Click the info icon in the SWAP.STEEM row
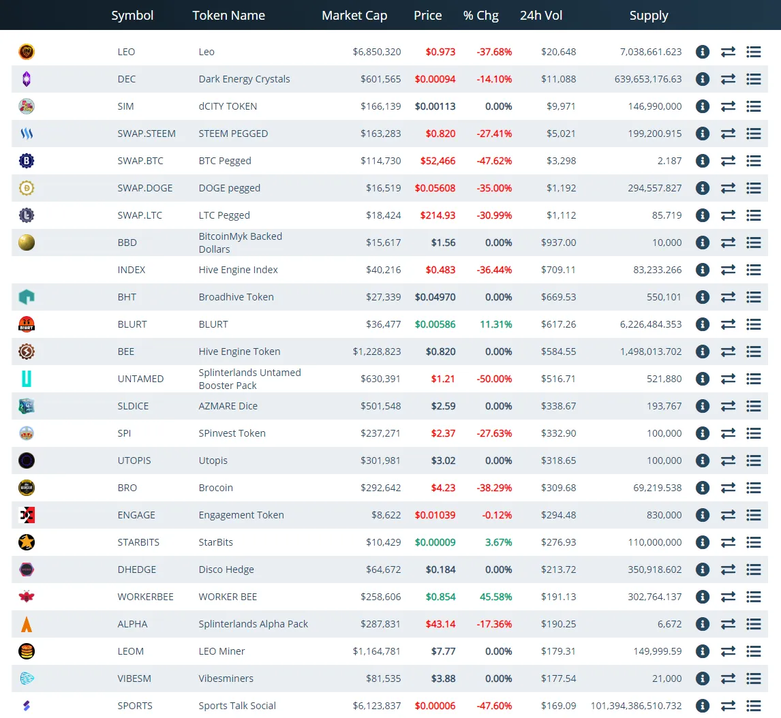Image resolution: width=781 pixels, height=718 pixels. [x=703, y=134]
